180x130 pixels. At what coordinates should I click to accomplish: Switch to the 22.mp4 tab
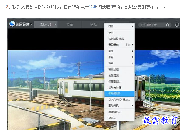(46, 25)
